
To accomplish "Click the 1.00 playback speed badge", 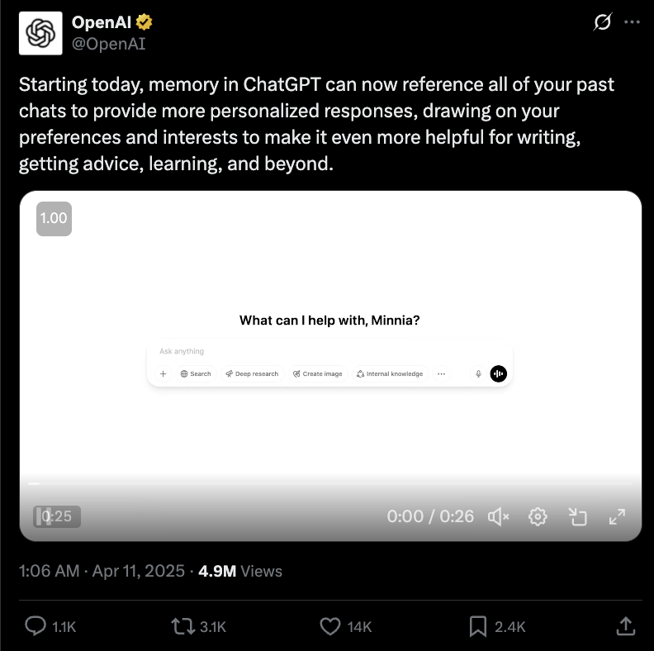I will pyautogui.click(x=54, y=219).
